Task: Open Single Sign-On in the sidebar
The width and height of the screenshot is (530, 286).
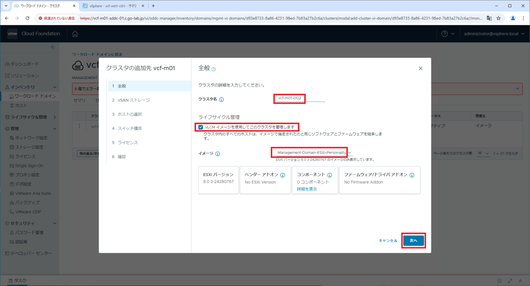Action: (x=30, y=166)
